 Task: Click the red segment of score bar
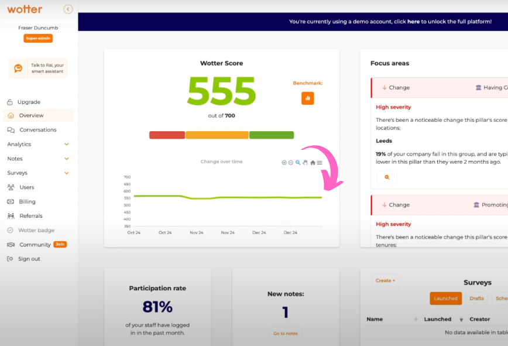[x=167, y=135]
